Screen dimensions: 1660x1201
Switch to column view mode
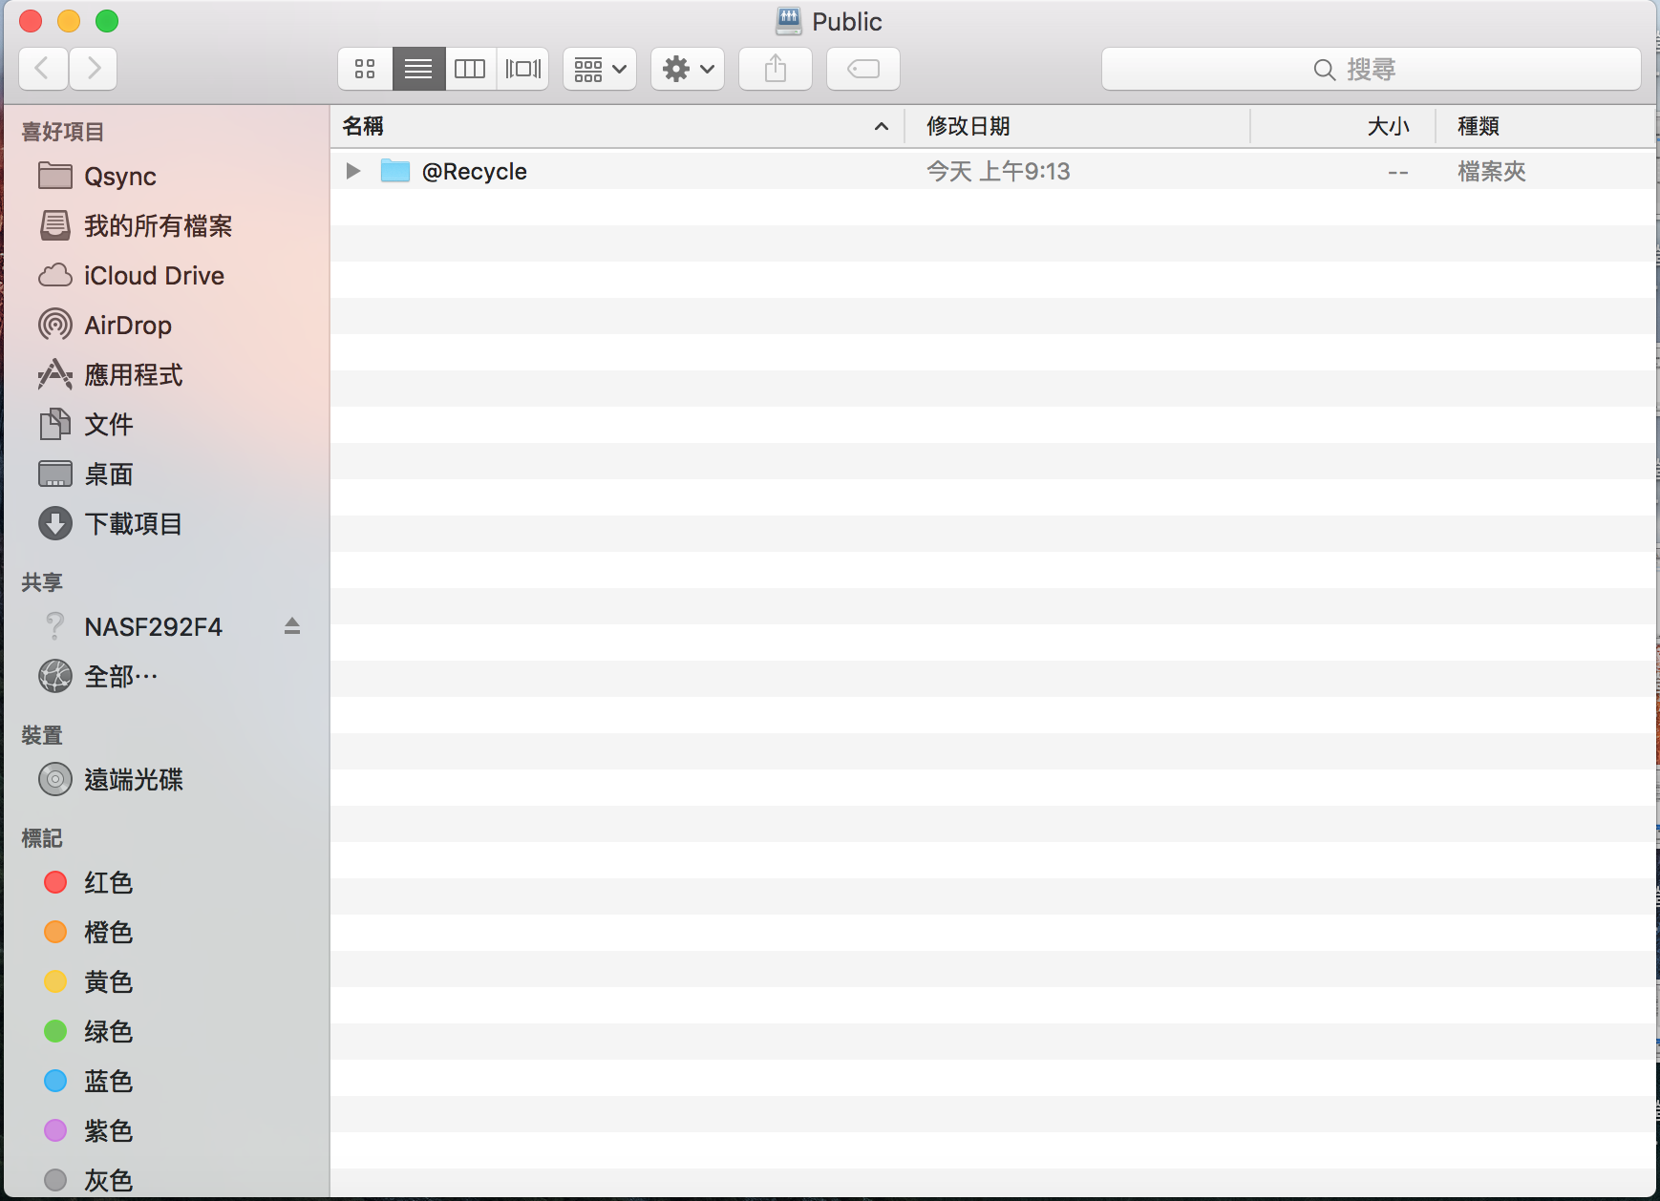pos(470,69)
